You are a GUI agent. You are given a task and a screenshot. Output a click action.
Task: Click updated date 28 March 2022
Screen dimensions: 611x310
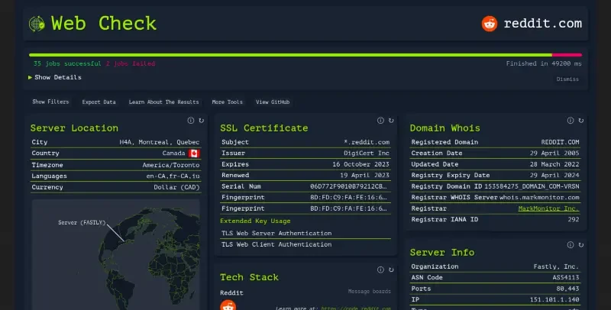(554, 164)
